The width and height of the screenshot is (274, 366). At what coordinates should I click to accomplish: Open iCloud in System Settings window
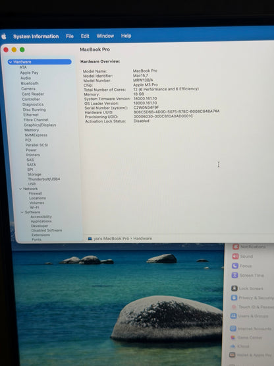coord(240,346)
